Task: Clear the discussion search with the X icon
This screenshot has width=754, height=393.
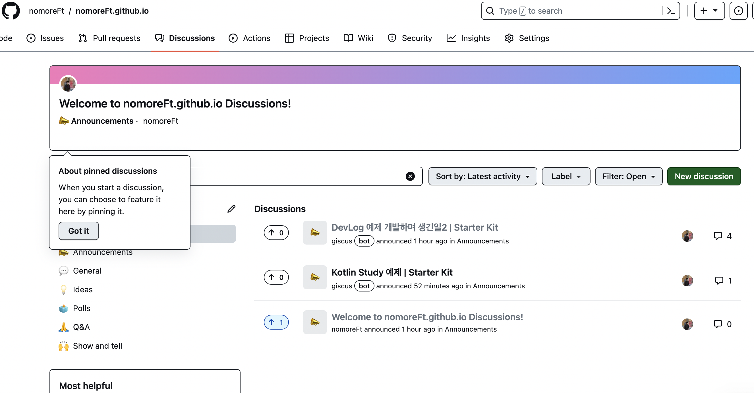Action: (410, 176)
